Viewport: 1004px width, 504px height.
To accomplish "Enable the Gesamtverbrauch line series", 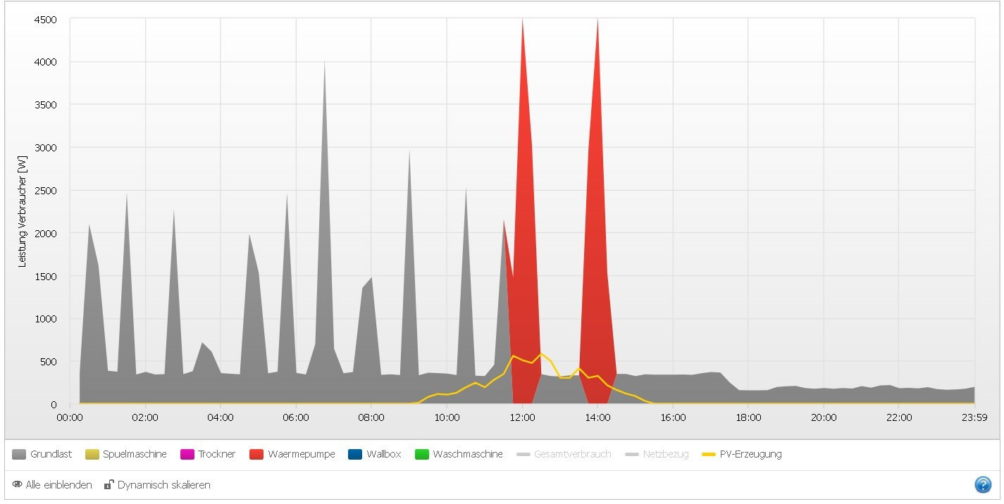I will [564, 454].
